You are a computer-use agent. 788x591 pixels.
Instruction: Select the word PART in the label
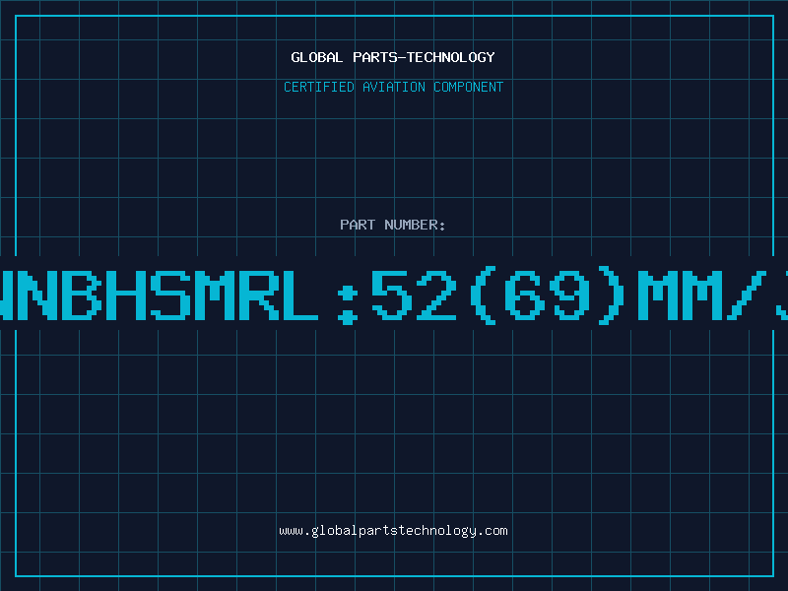[x=358, y=225]
